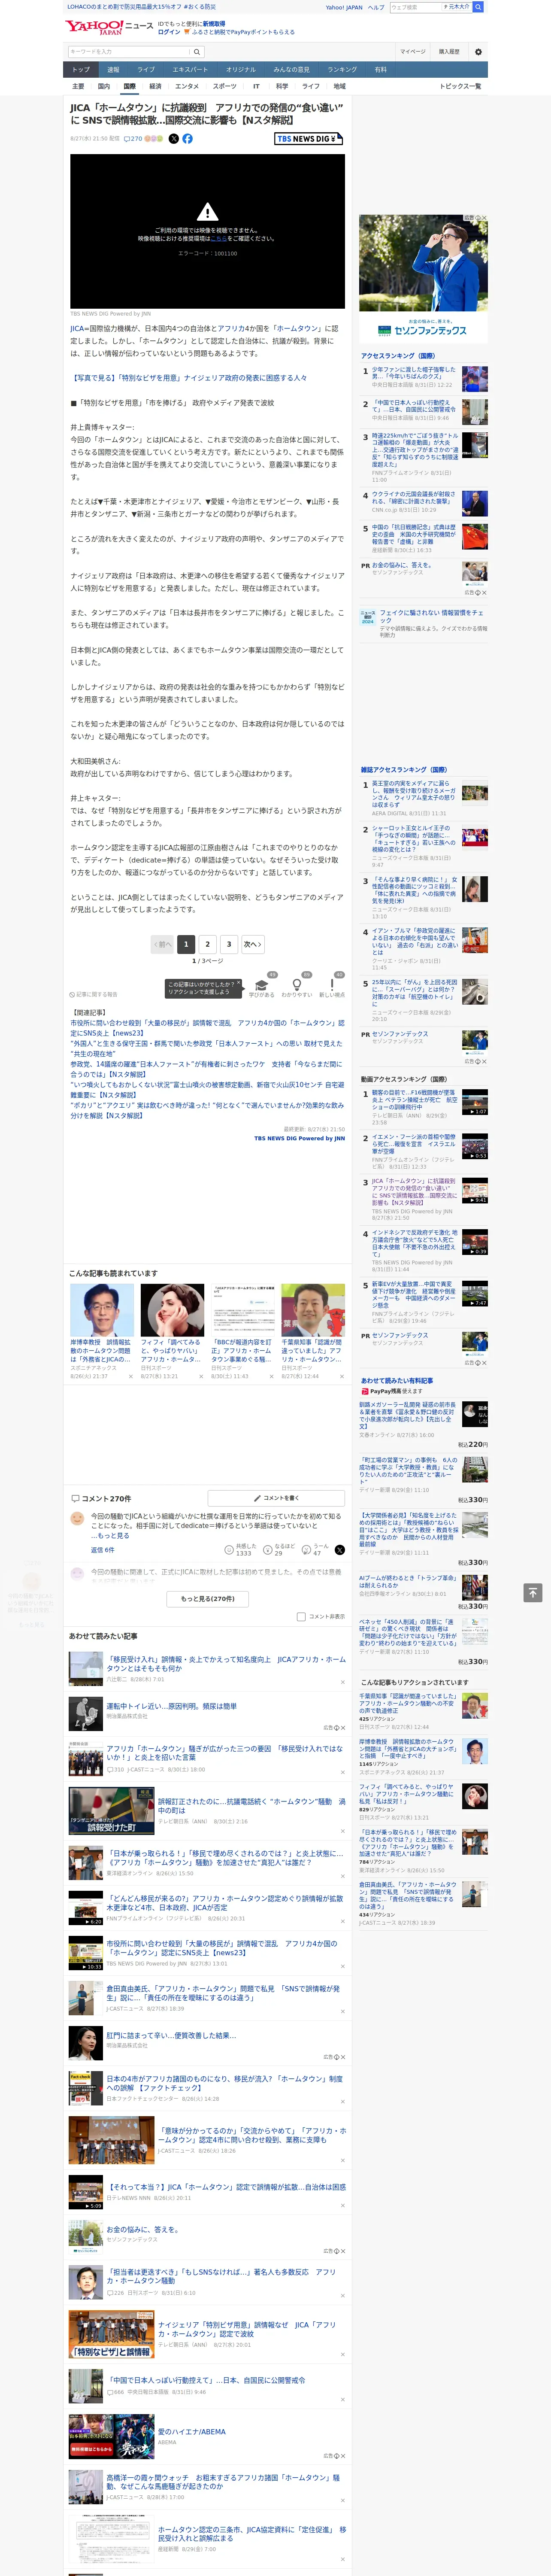Screen dimensions: 551x2576
Task: Open フィフィ recommended article thumbnail
Action: click(x=172, y=1310)
